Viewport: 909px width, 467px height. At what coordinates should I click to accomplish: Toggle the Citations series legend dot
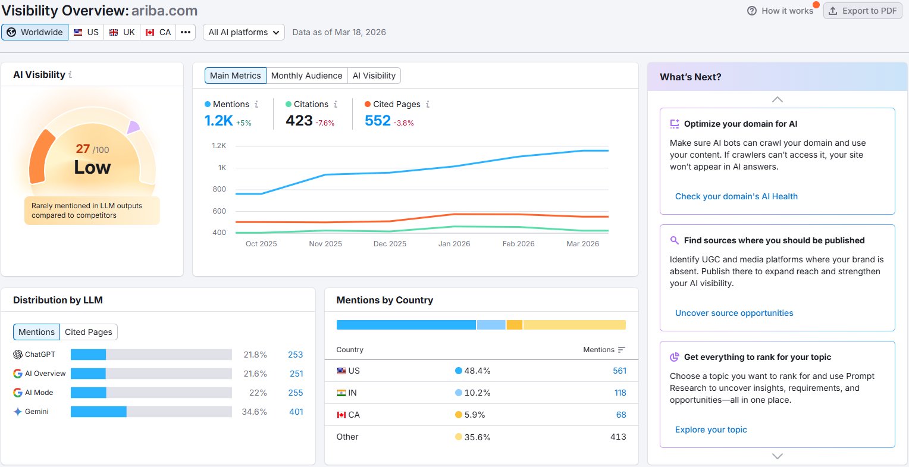[x=289, y=104]
